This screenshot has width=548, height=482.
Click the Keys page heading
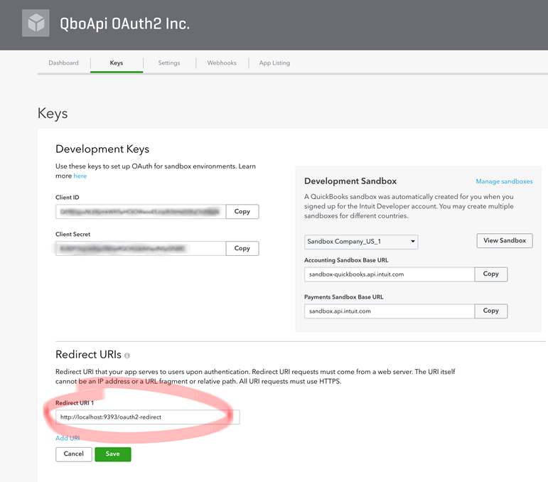click(x=53, y=113)
